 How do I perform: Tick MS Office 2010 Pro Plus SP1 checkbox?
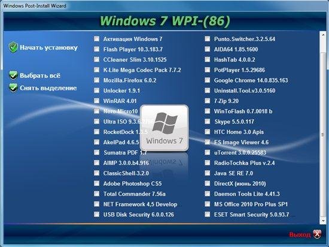click(208, 204)
